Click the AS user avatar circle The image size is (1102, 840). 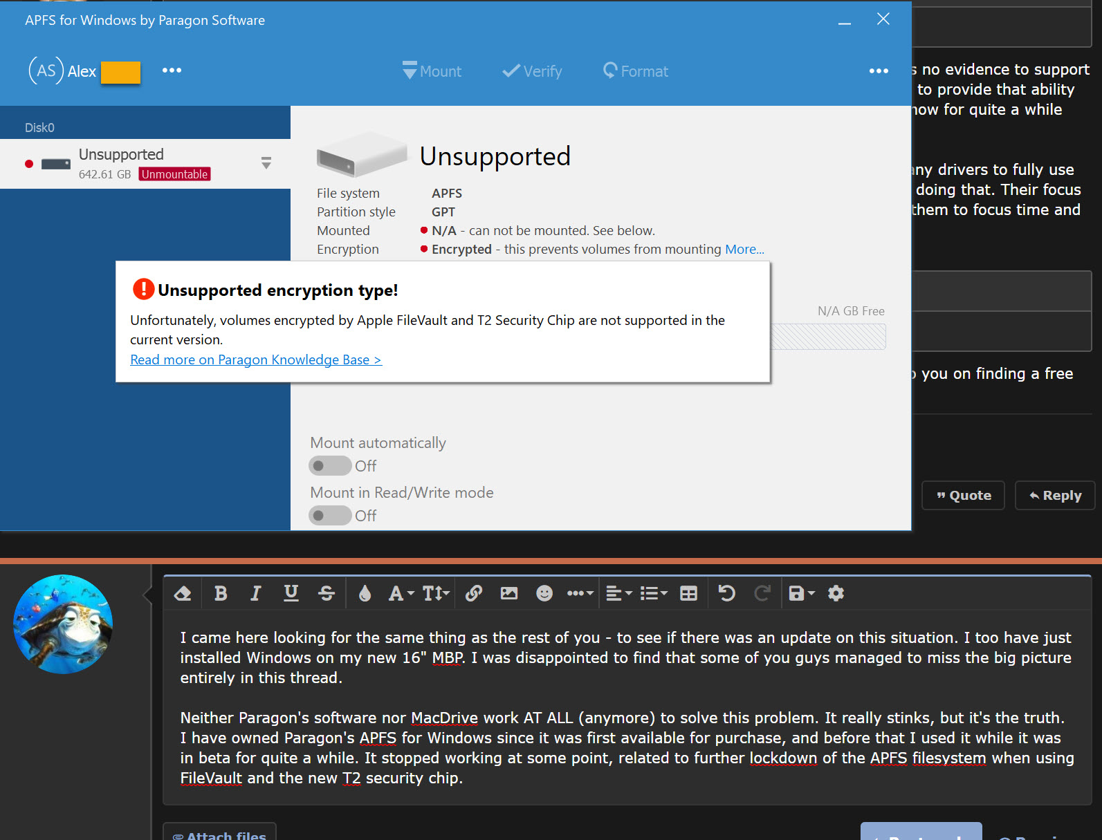tap(46, 71)
